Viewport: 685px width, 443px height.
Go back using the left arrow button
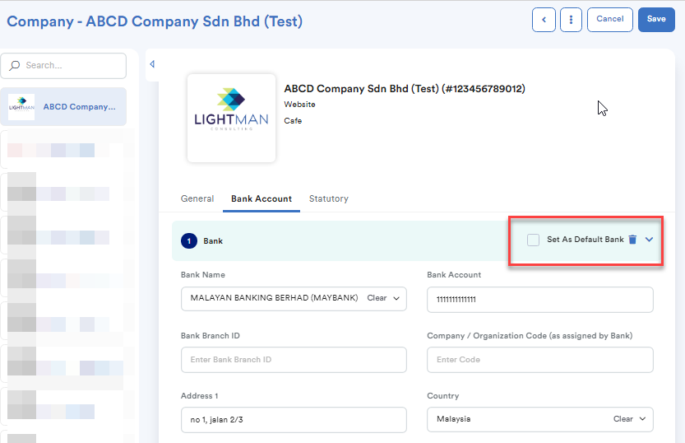point(544,20)
